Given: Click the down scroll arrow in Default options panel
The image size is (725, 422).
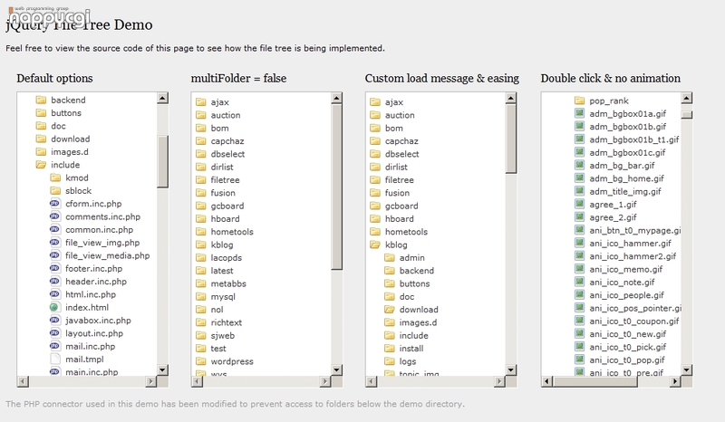Looking at the screenshot, I should [x=162, y=369].
